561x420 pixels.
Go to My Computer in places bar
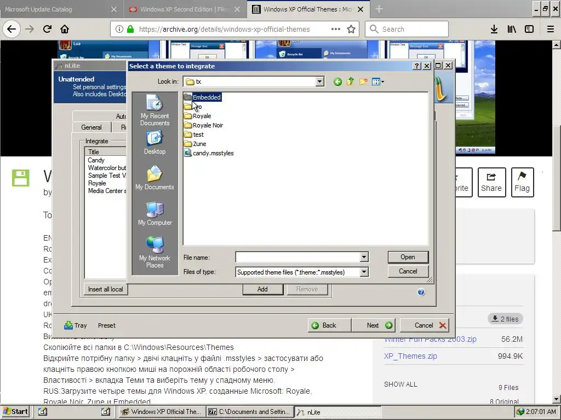pos(154,213)
